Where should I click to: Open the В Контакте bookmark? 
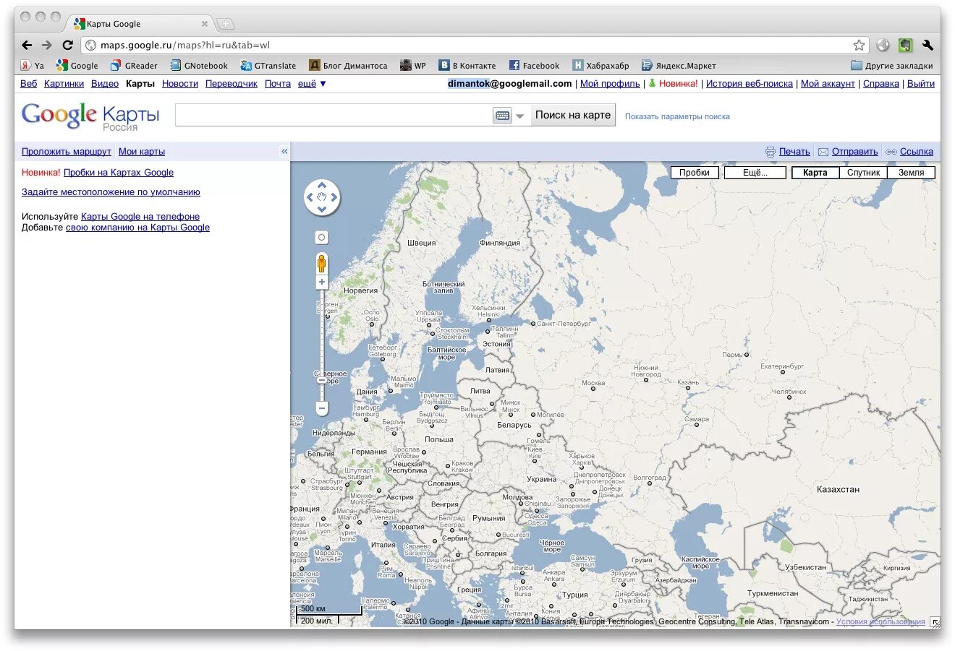tap(467, 65)
